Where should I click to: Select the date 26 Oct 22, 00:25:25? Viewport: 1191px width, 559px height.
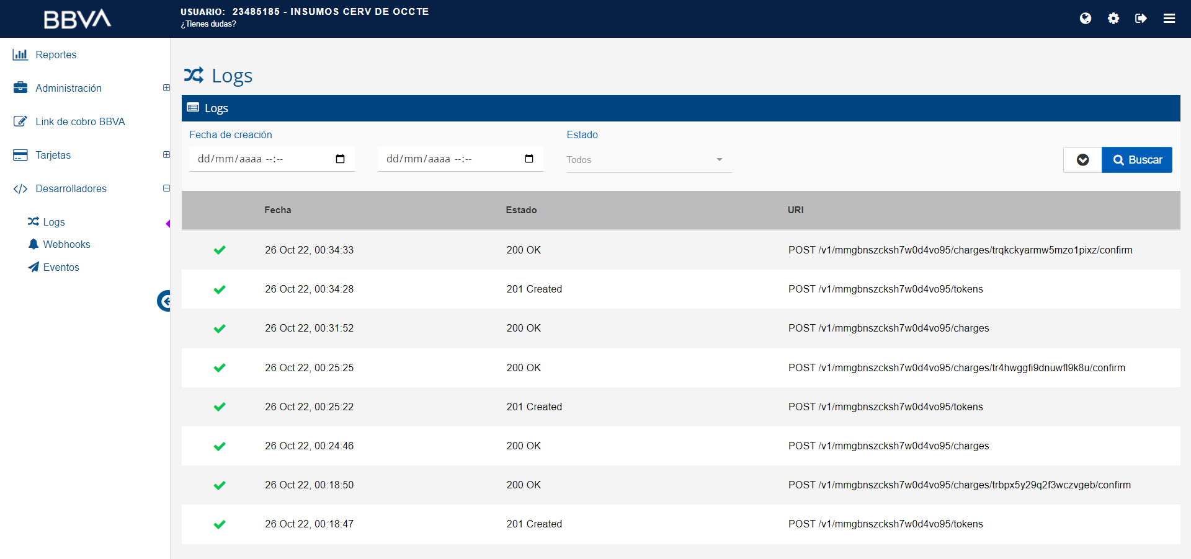309,368
